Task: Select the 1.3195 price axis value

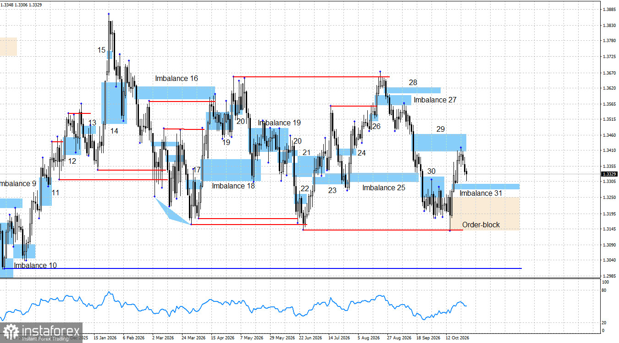Action: (609, 214)
